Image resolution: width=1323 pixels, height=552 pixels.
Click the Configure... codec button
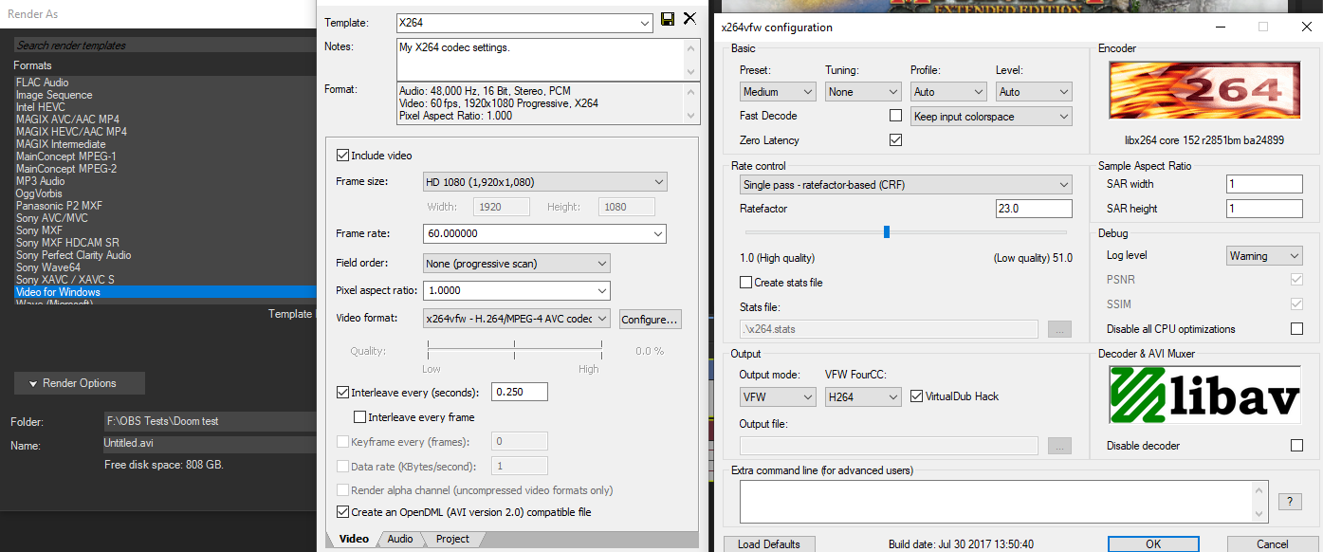(651, 320)
